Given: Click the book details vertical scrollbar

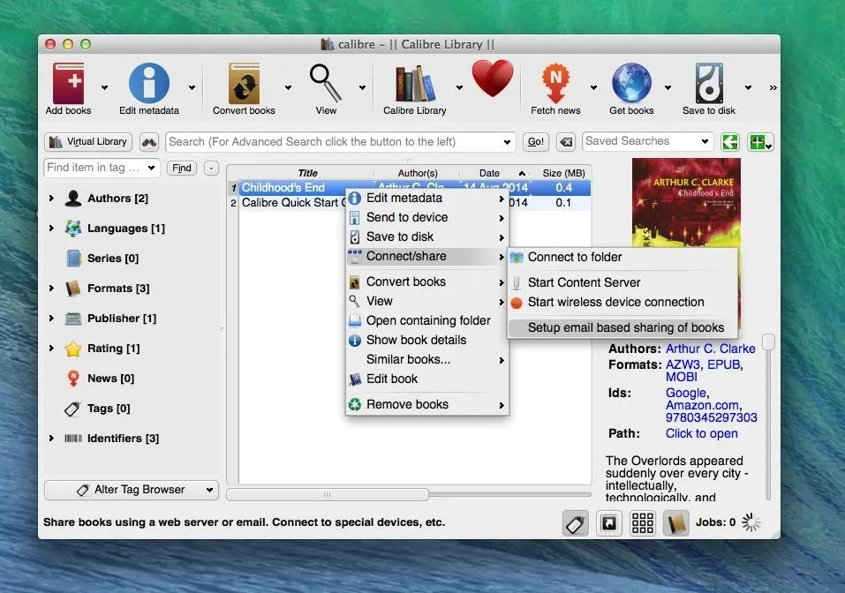Looking at the screenshot, I should pos(768,342).
